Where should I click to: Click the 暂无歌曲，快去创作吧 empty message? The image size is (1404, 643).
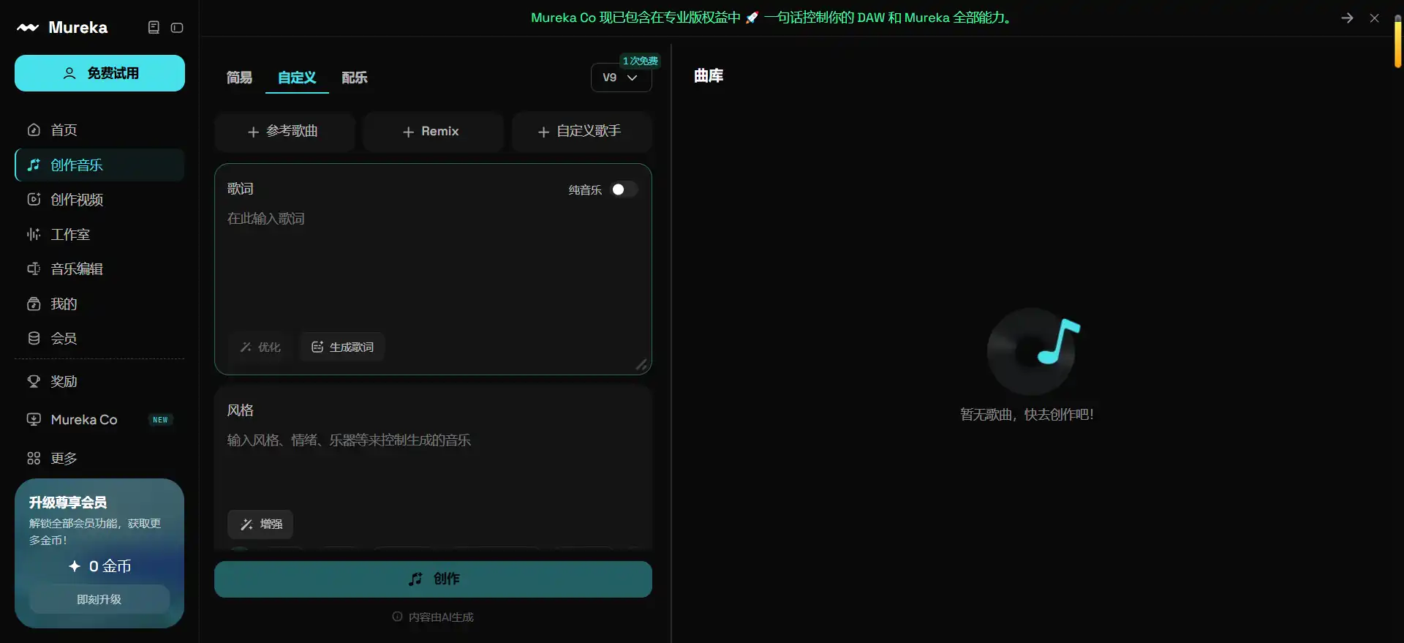pos(1027,415)
